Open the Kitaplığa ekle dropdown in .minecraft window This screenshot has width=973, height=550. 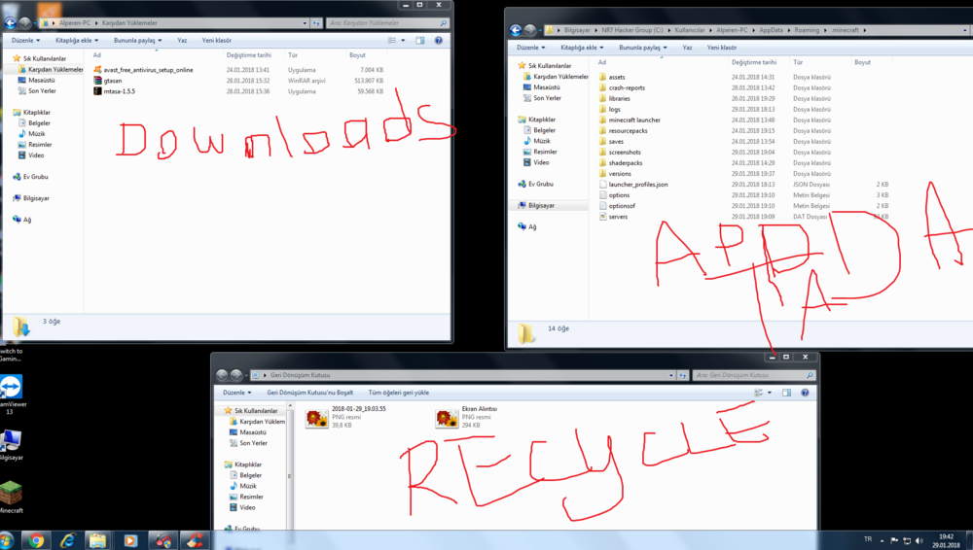click(x=584, y=47)
